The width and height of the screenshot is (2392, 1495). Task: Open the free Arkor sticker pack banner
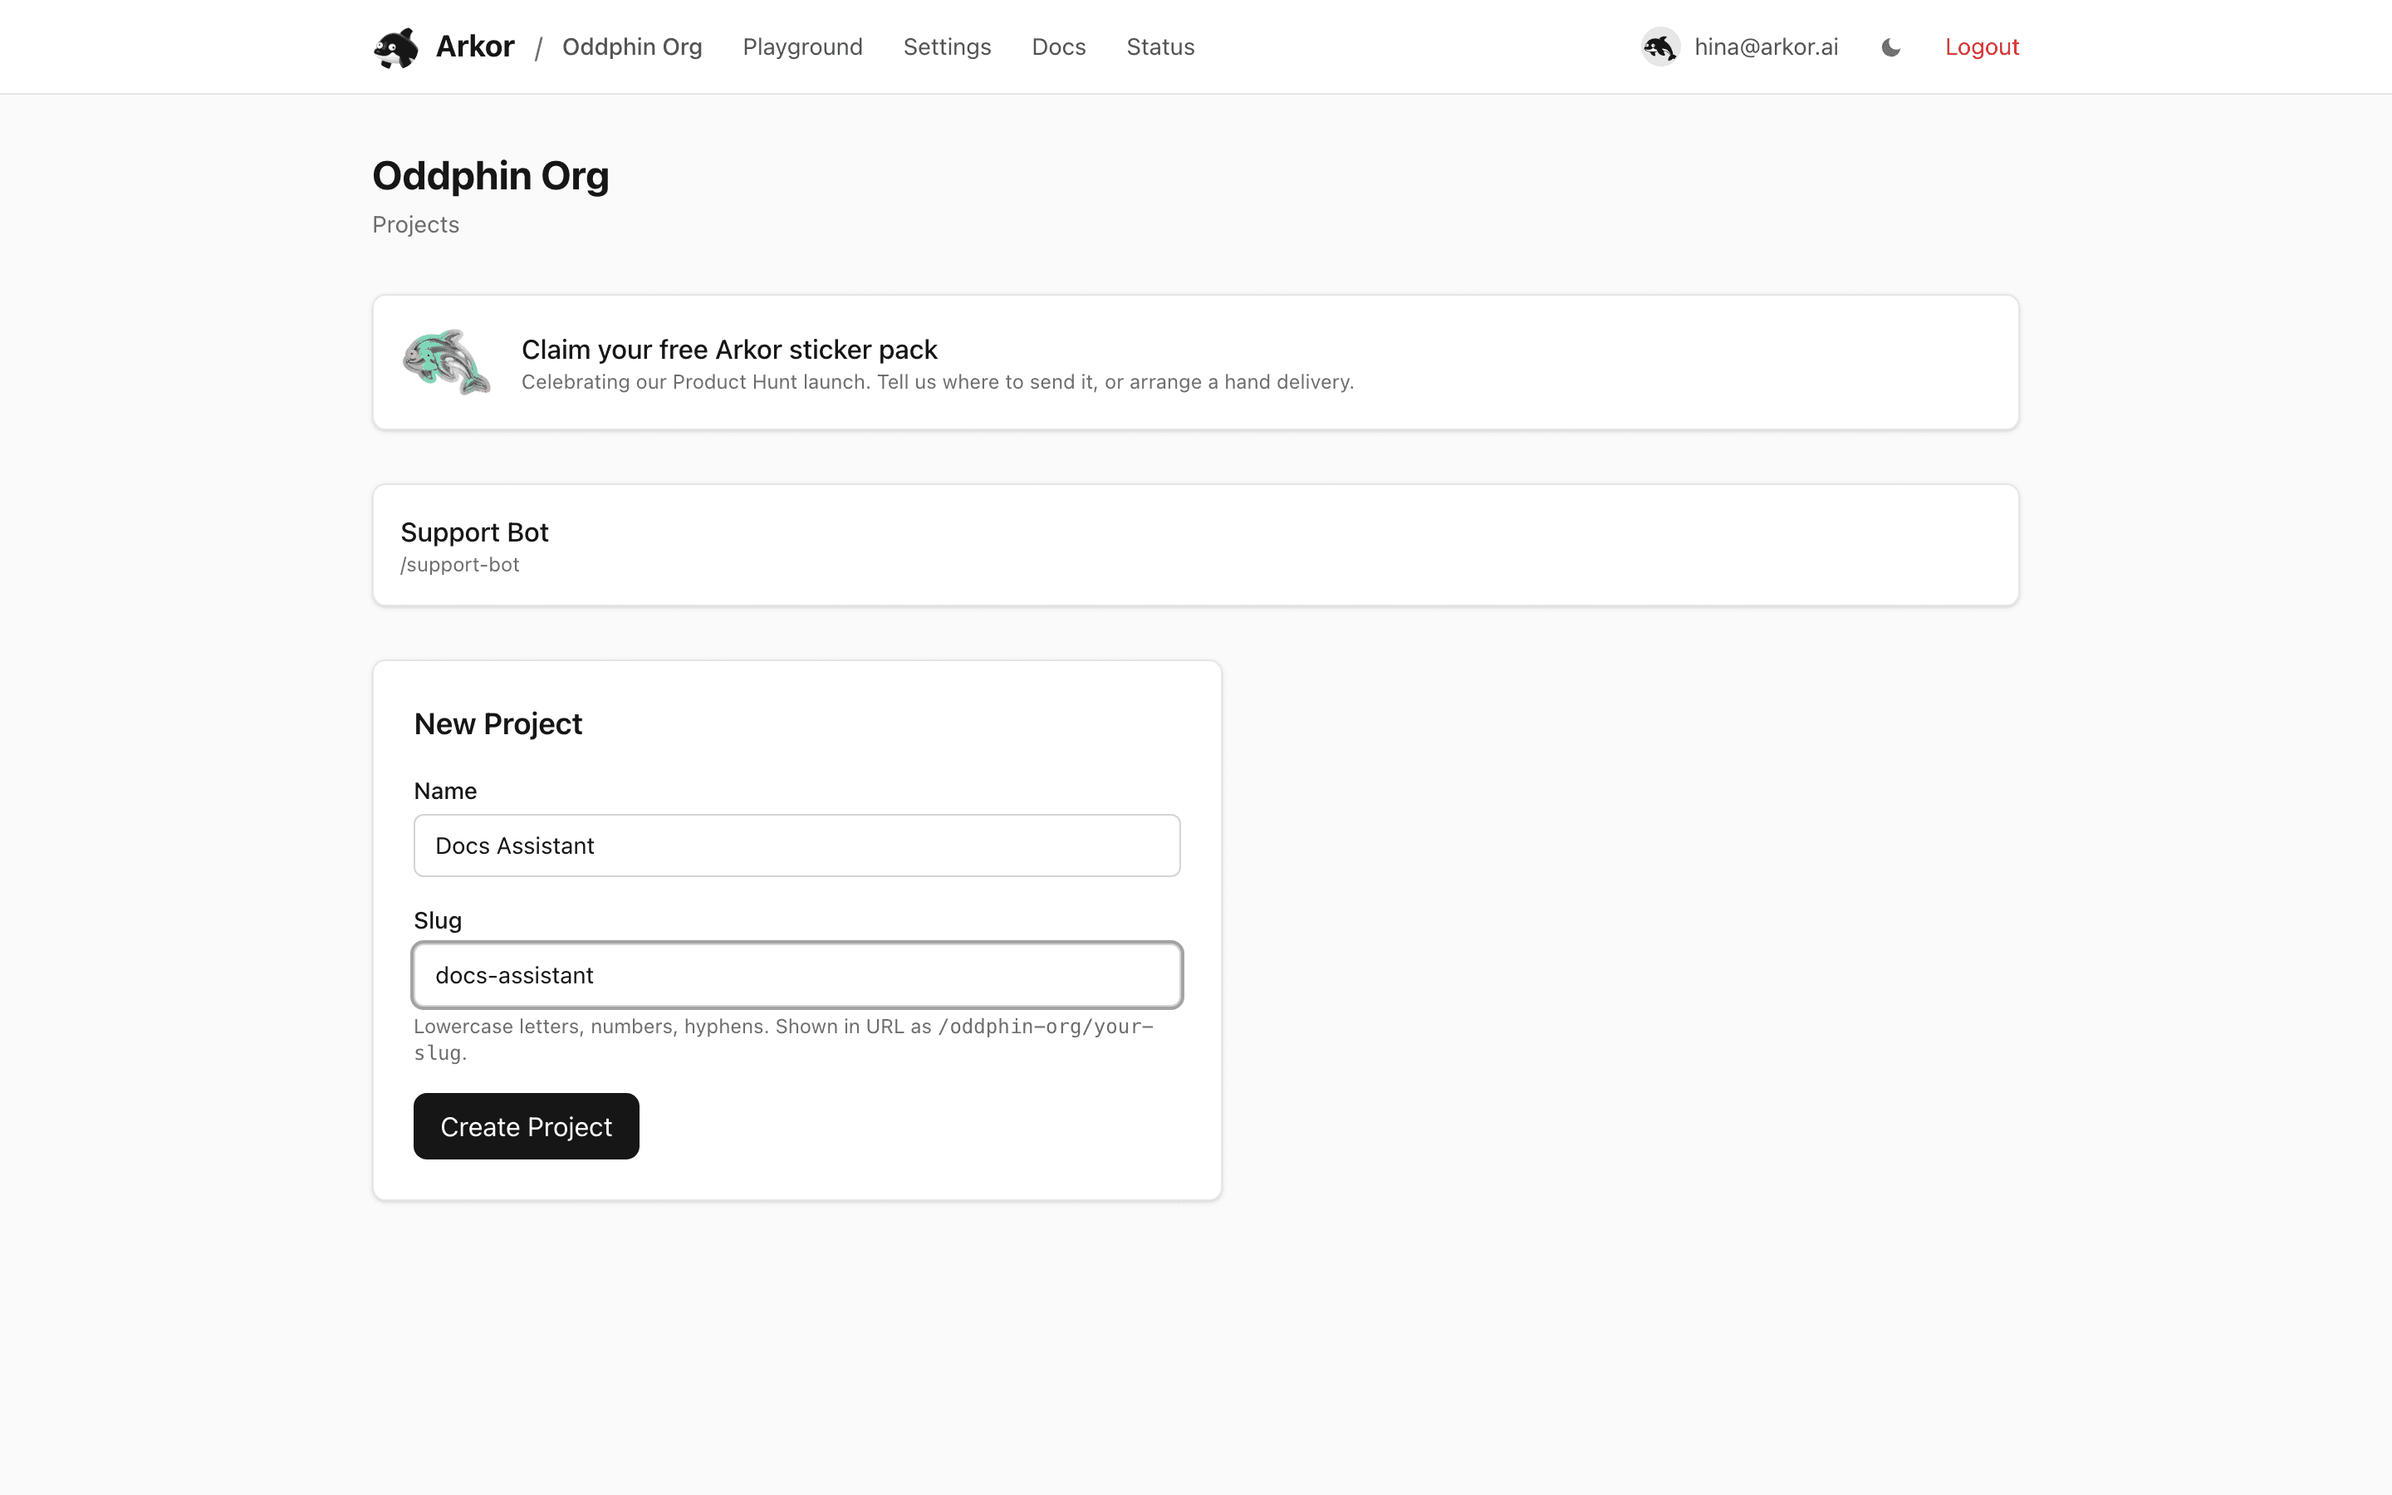pyautogui.click(x=1195, y=362)
